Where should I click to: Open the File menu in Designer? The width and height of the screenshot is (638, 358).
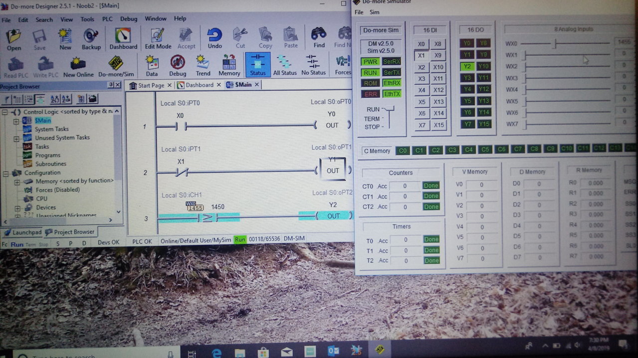pyautogui.click(x=6, y=20)
